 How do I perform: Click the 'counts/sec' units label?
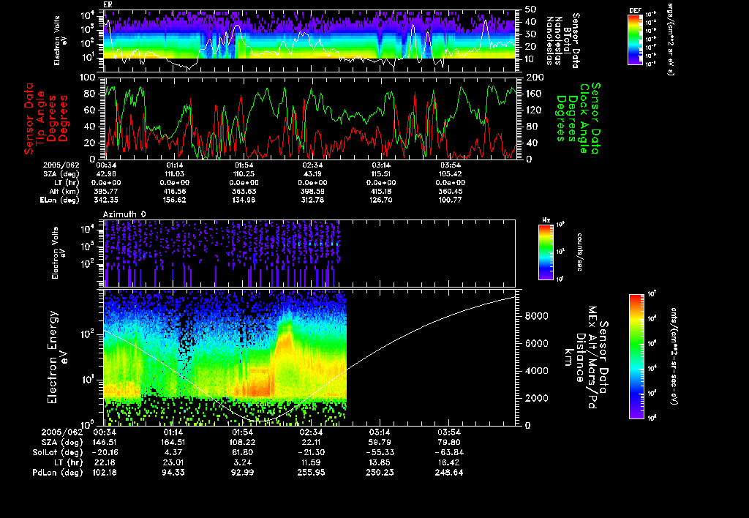click(x=579, y=252)
